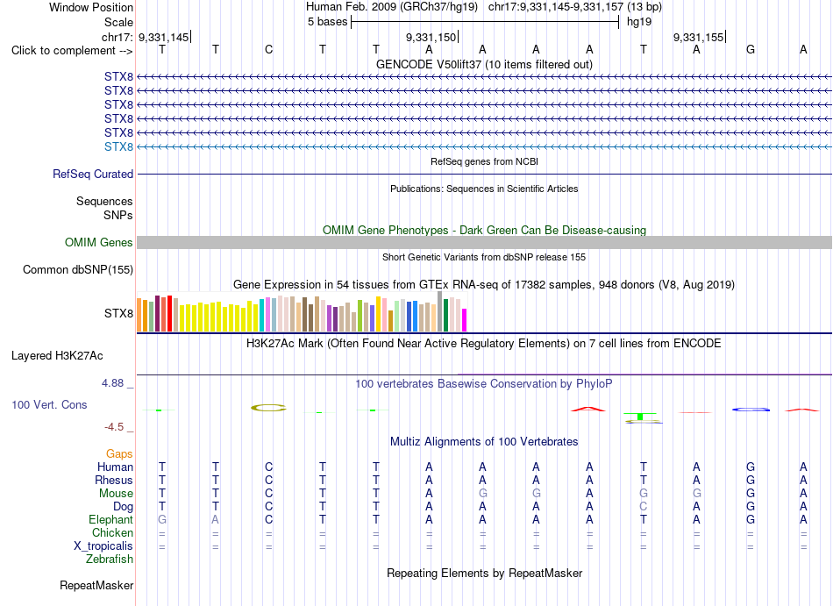Click the blue G logo in PhyloP track
This screenshot has width=833, height=606.
pos(751,410)
